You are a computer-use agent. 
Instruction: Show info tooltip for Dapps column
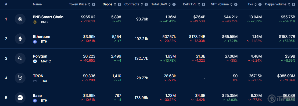(x=119, y=4)
